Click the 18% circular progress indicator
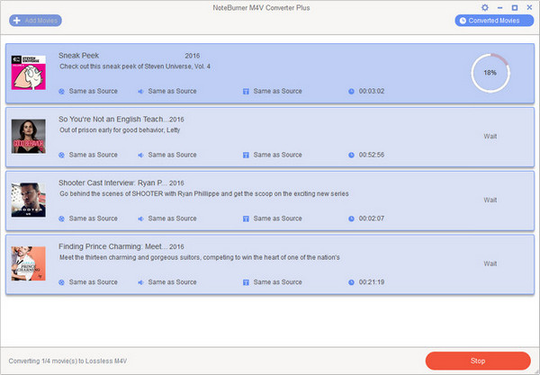This screenshot has height=375, width=540. (490, 73)
